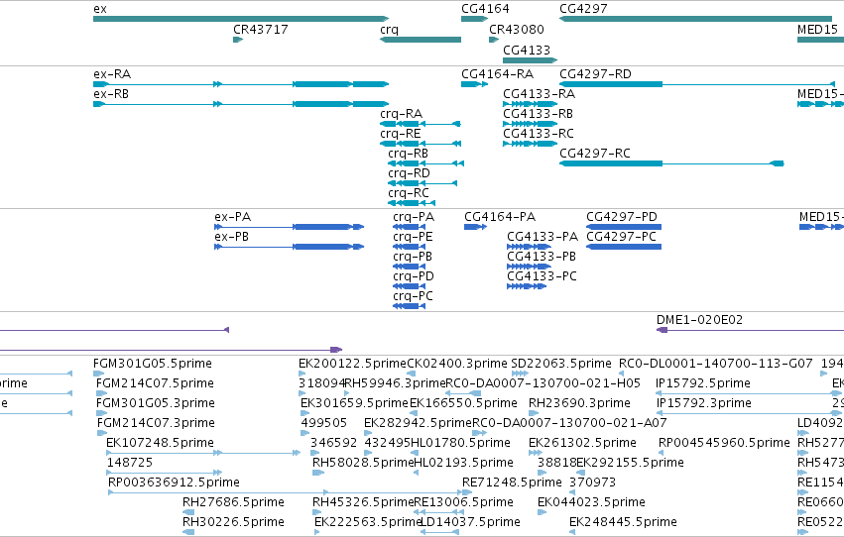Image resolution: width=844 pixels, height=537 pixels.
Task: Select the crq-RD transcript
Action: tap(422, 183)
